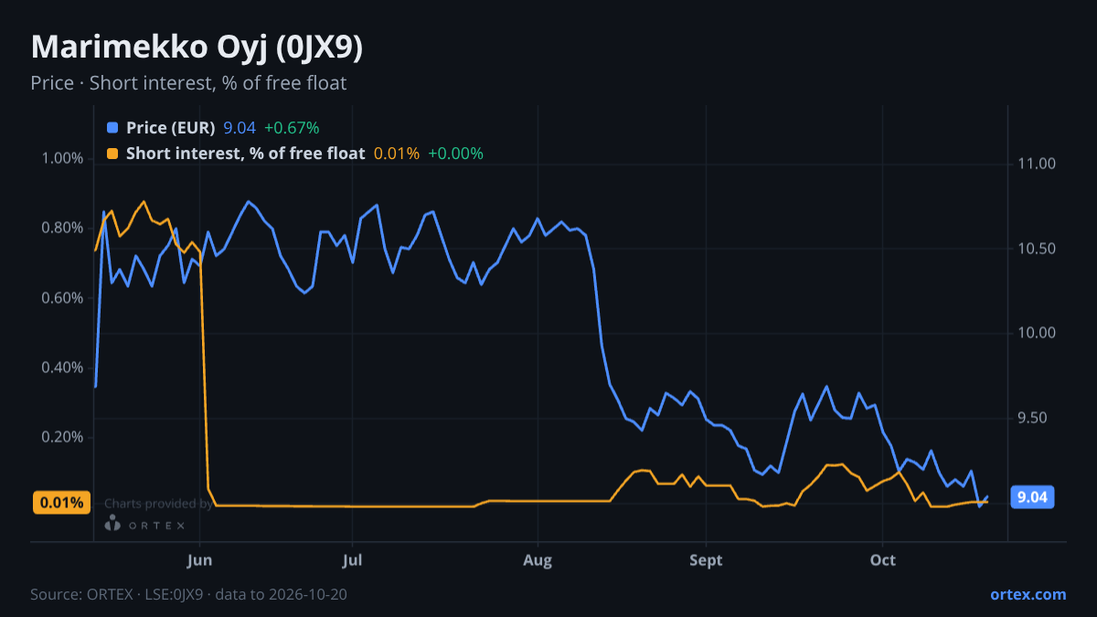Click the legend short interest 0.01% value
Viewport: 1097px width, 617px height.
pos(397,154)
